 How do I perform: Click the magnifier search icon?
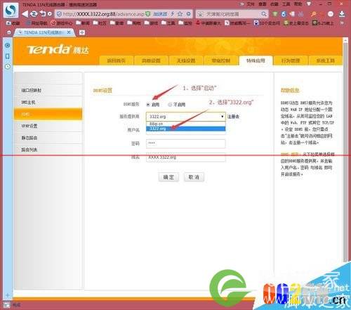pyautogui.click(x=264, y=14)
